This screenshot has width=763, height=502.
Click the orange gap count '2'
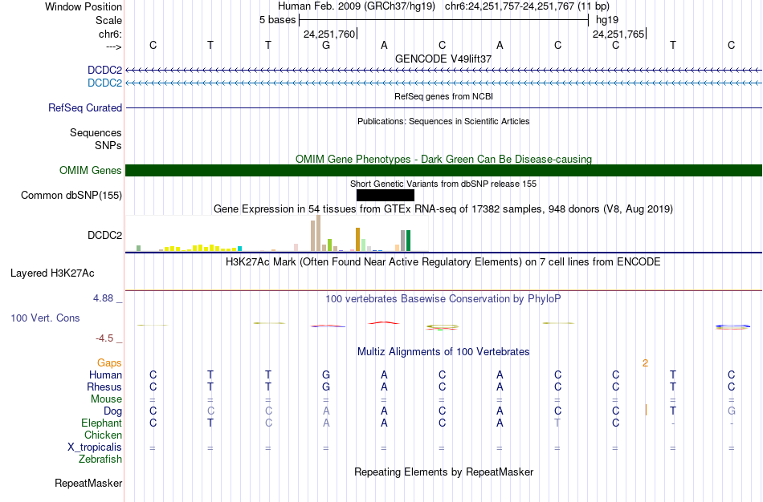(x=645, y=363)
